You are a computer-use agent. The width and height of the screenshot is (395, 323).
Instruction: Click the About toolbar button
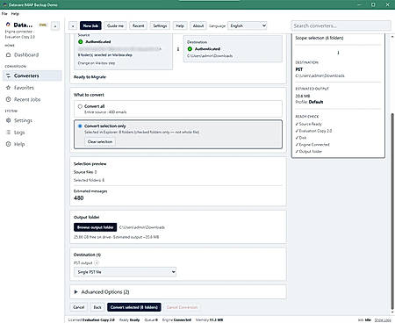(198, 25)
